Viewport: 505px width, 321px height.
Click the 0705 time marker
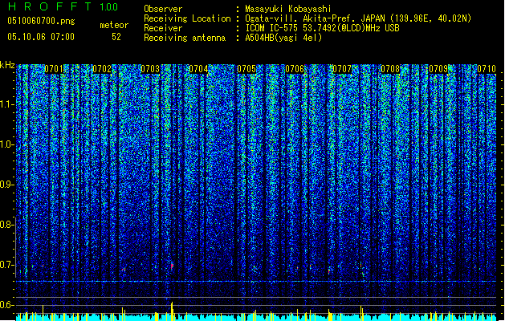246,69
